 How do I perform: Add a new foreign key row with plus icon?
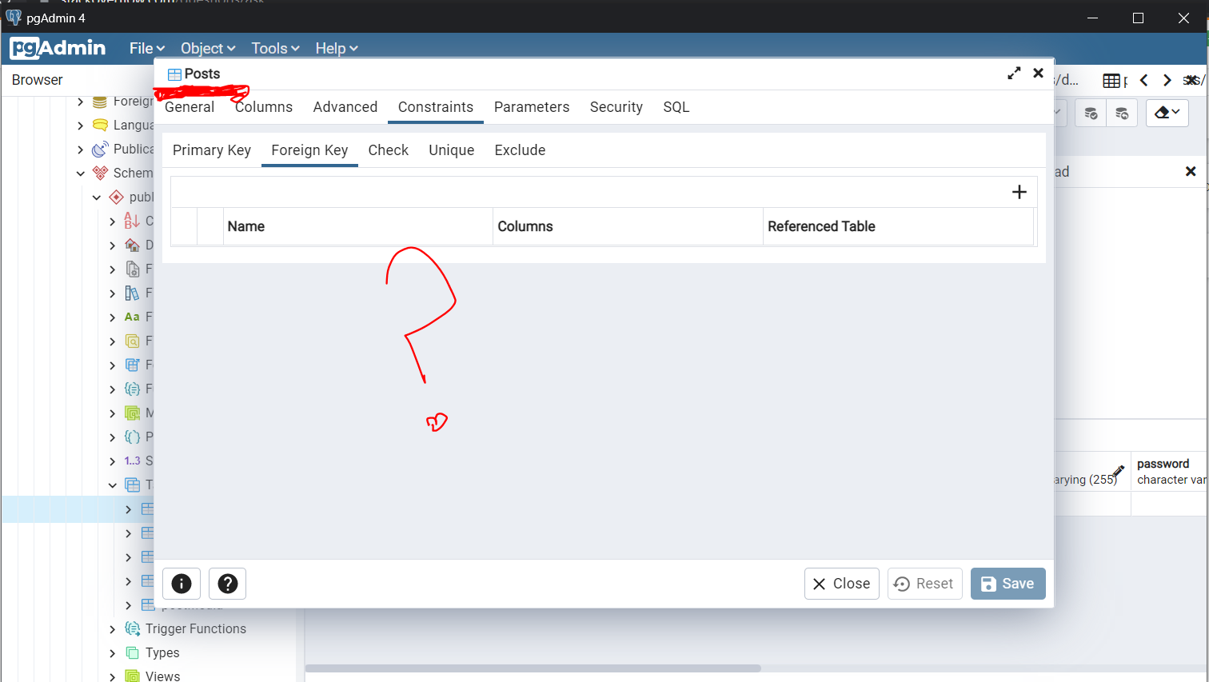1019,192
